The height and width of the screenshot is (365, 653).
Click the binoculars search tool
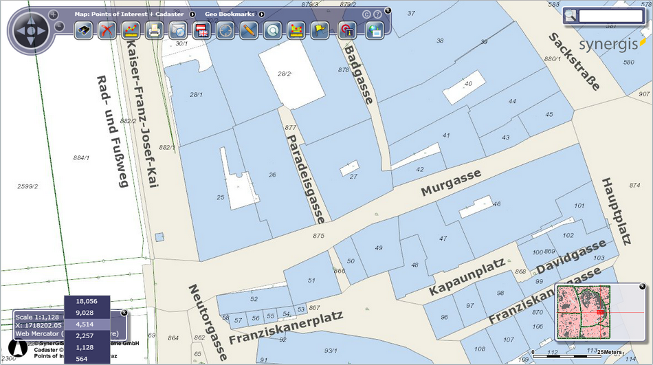(x=84, y=30)
